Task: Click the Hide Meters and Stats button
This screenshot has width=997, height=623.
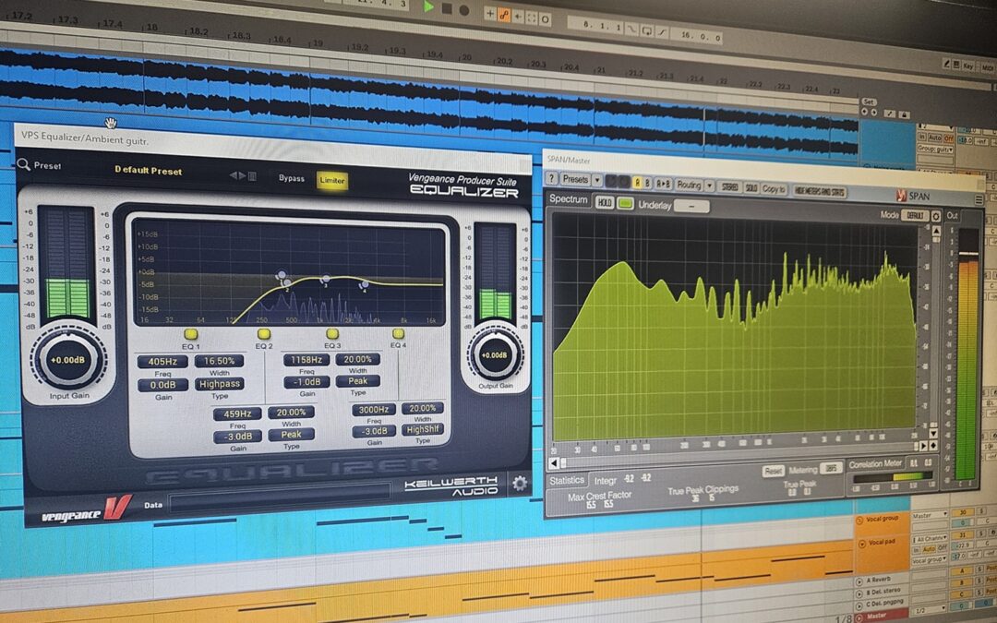Action: [820, 192]
